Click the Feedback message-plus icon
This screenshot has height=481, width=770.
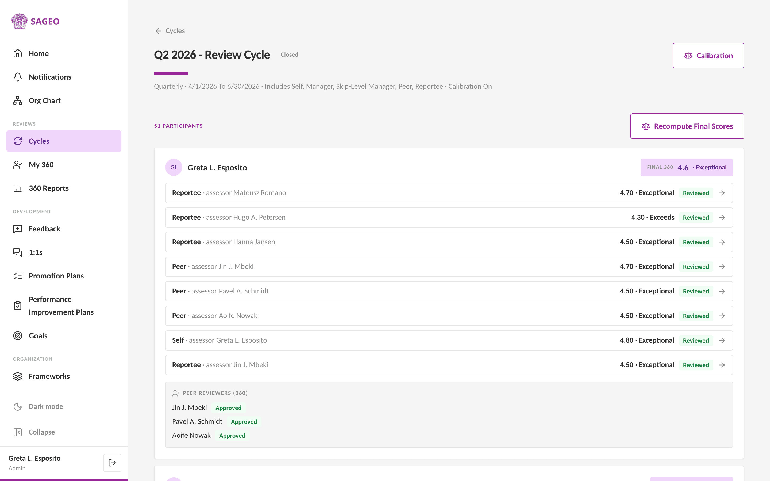17,229
